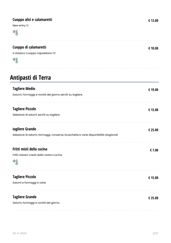Click the "Salumi, formaggi e novità del giorno." text
Image resolution: width=171 pixels, height=243 pixels.
[36, 203]
